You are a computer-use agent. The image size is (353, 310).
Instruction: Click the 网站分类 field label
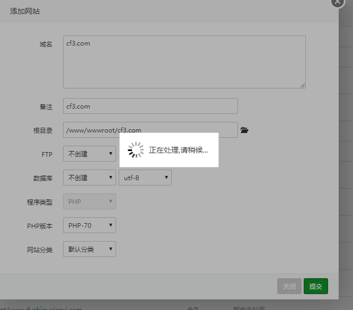40,250
